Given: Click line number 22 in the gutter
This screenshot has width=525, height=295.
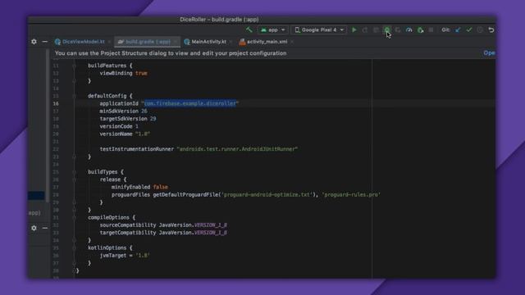Looking at the screenshot, I should [x=56, y=149].
